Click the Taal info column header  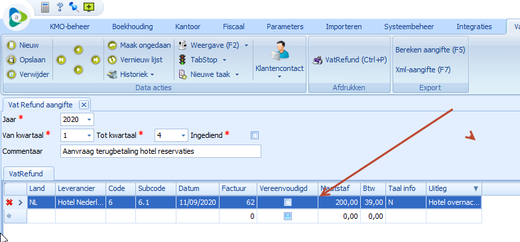[406, 188]
